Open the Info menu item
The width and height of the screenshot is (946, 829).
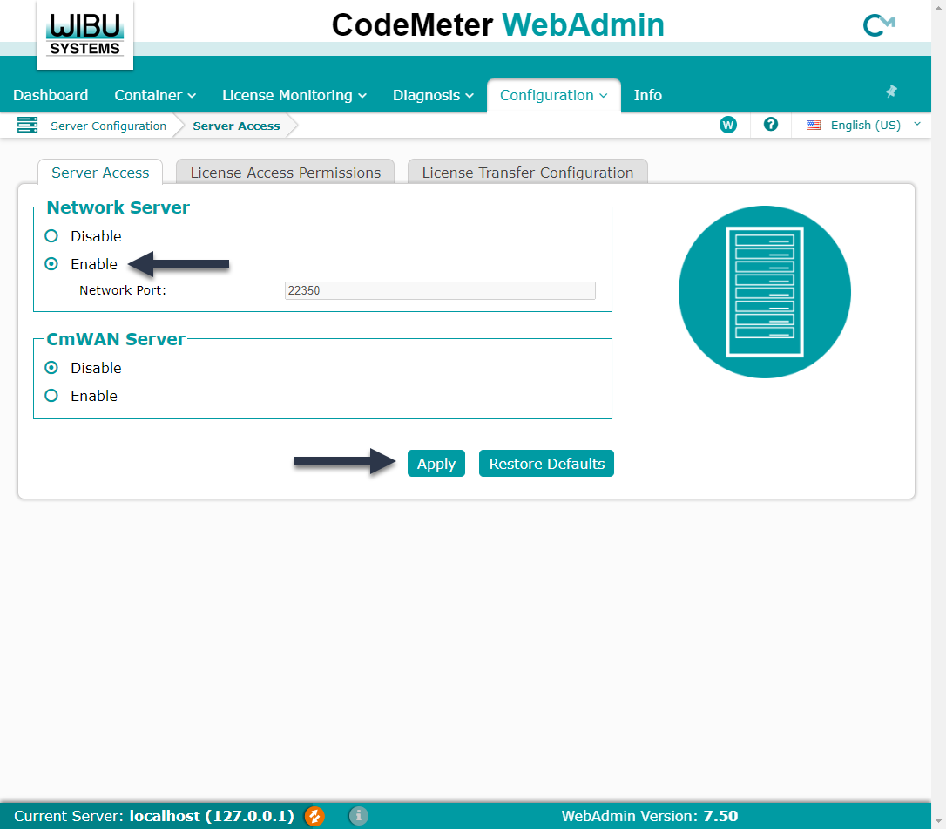(x=647, y=95)
